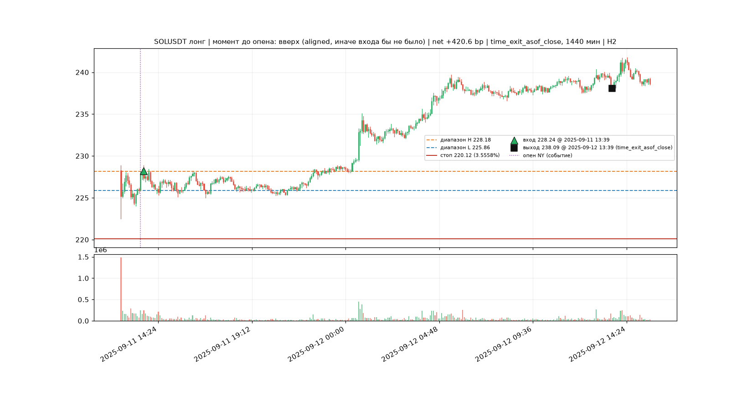The width and height of the screenshot is (752, 401).
Task: Click the time label '2025-09-12 14:24'
Action: click(x=597, y=344)
